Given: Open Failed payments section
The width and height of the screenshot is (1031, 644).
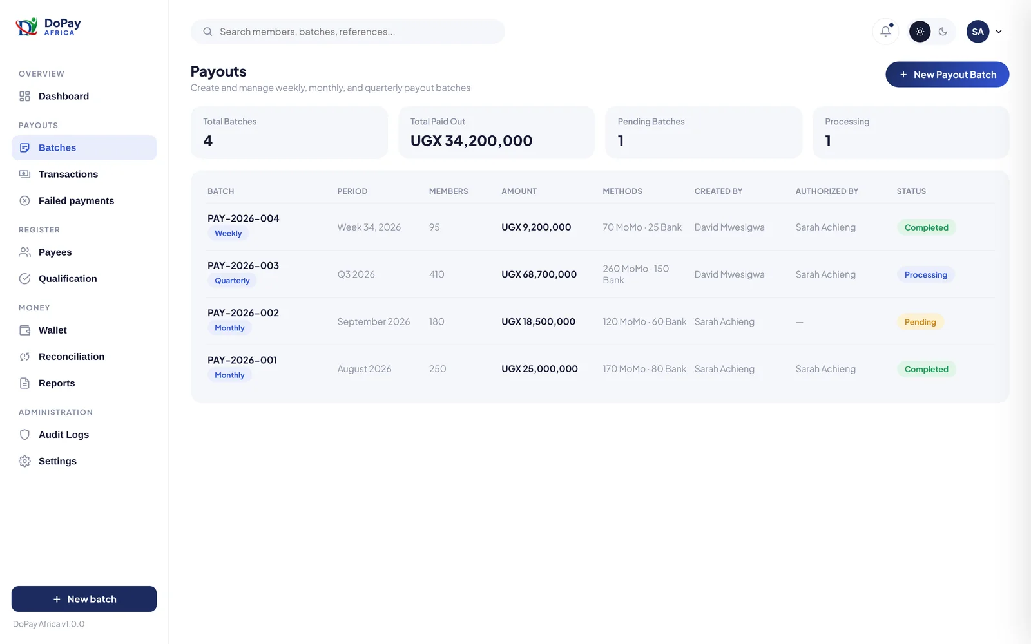Looking at the screenshot, I should pos(84,200).
